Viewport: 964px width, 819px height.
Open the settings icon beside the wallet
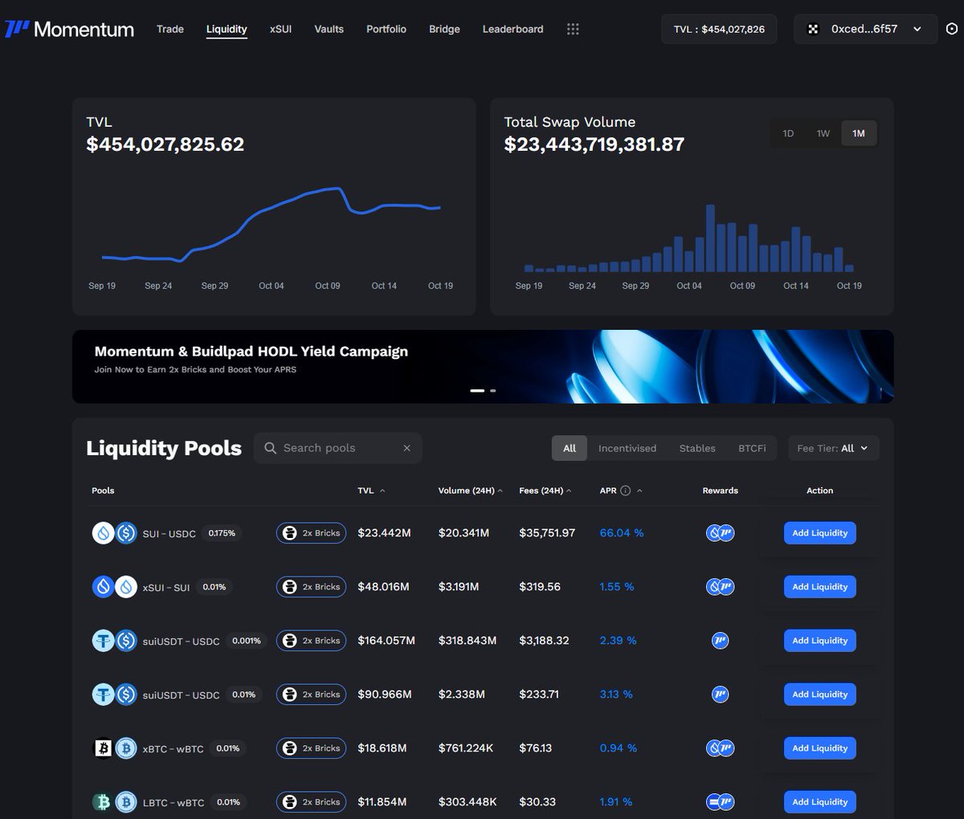952,29
